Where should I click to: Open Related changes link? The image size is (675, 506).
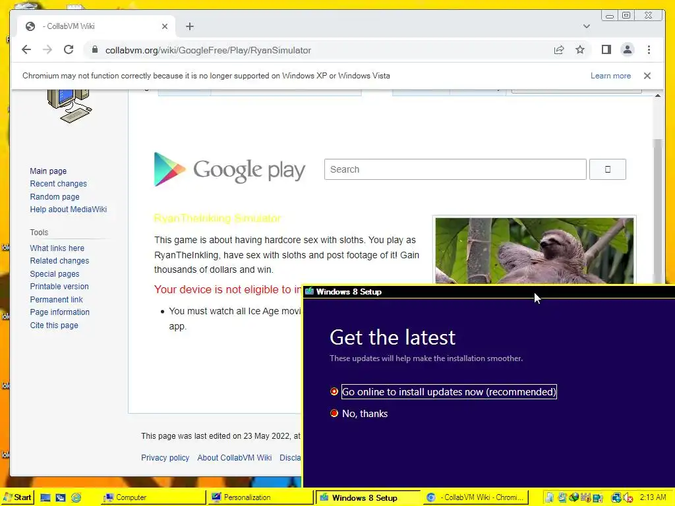(x=59, y=261)
